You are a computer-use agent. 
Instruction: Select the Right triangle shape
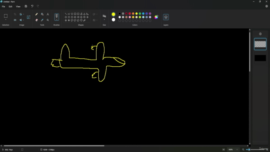(x=87, y=14)
